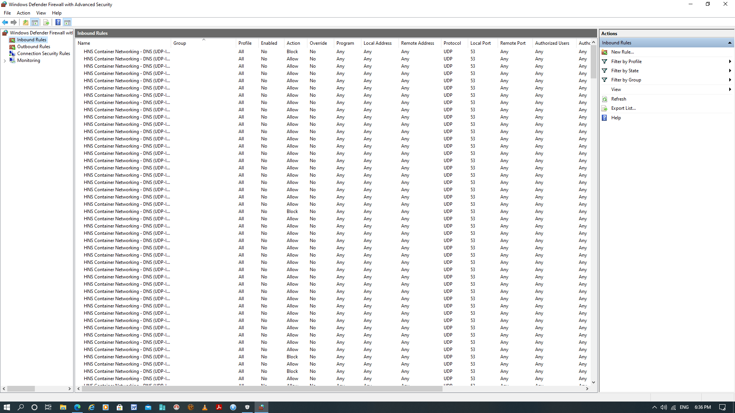Image resolution: width=735 pixels, height=413 pixels.
Task: Click the New Rule... action link
Action: 622,52
